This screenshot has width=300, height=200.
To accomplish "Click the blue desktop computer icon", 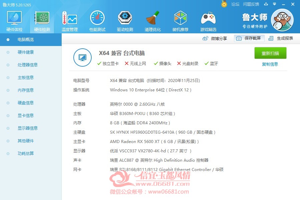I will click(82, 57).
